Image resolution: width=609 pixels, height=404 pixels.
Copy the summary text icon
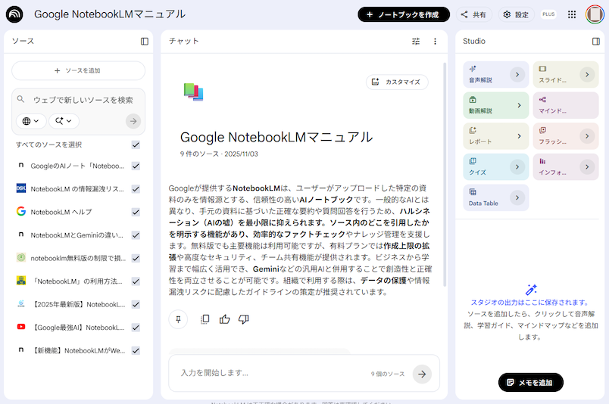click(x=205, y=319)
